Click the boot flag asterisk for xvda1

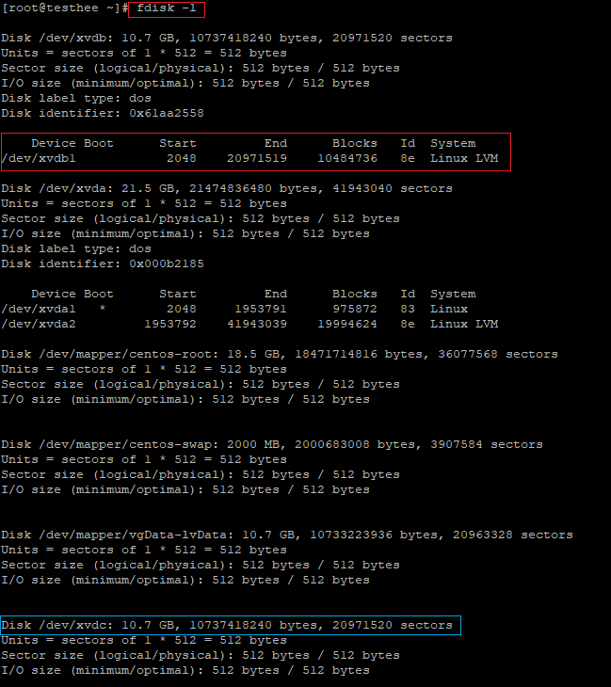point(102,309)
